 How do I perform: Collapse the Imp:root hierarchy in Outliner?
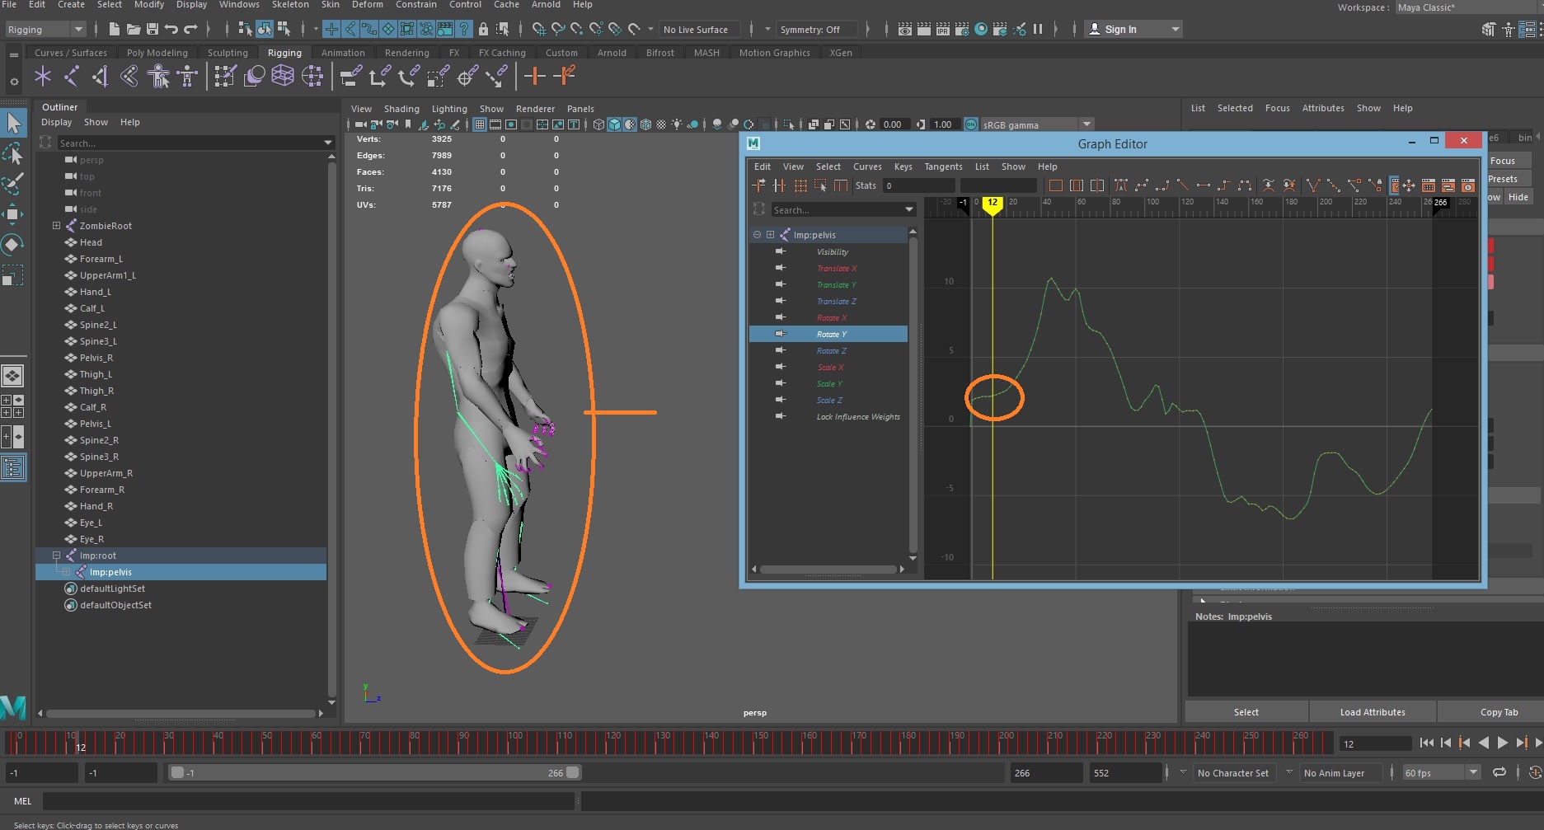point(56,556)
